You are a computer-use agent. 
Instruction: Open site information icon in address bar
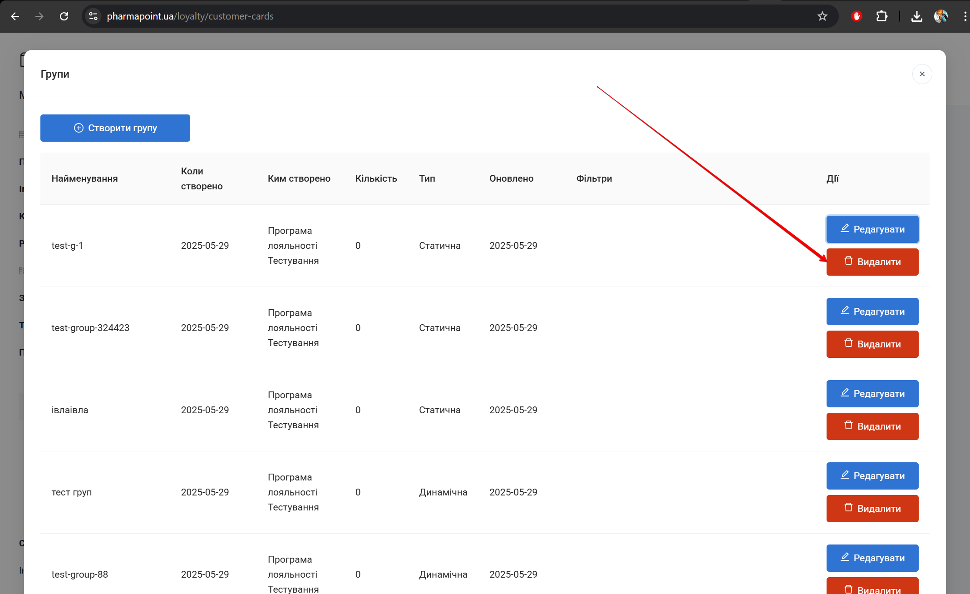(x=93, y=16)
